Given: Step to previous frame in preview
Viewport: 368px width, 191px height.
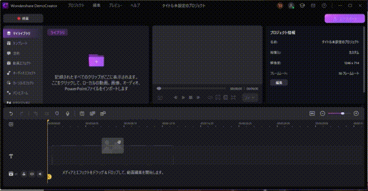Looking at the screenshot, I should (x=175, y=98).
